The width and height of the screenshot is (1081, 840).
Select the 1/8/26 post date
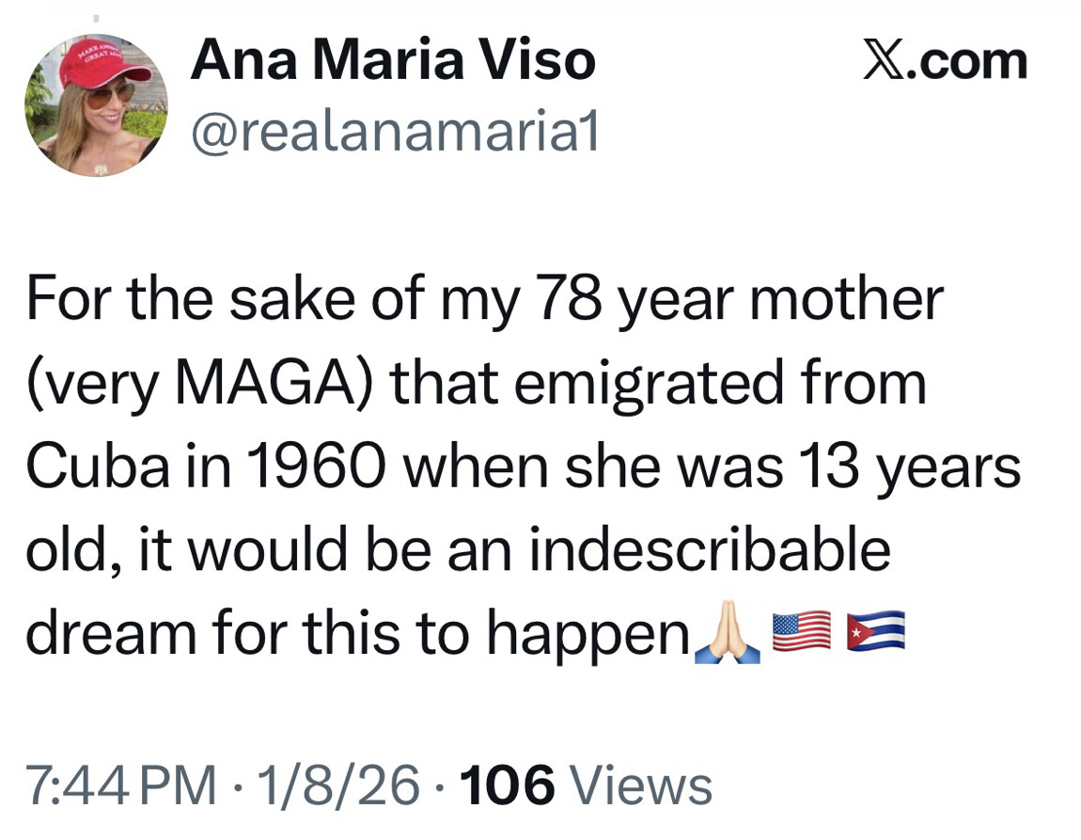tap(338, 785)
